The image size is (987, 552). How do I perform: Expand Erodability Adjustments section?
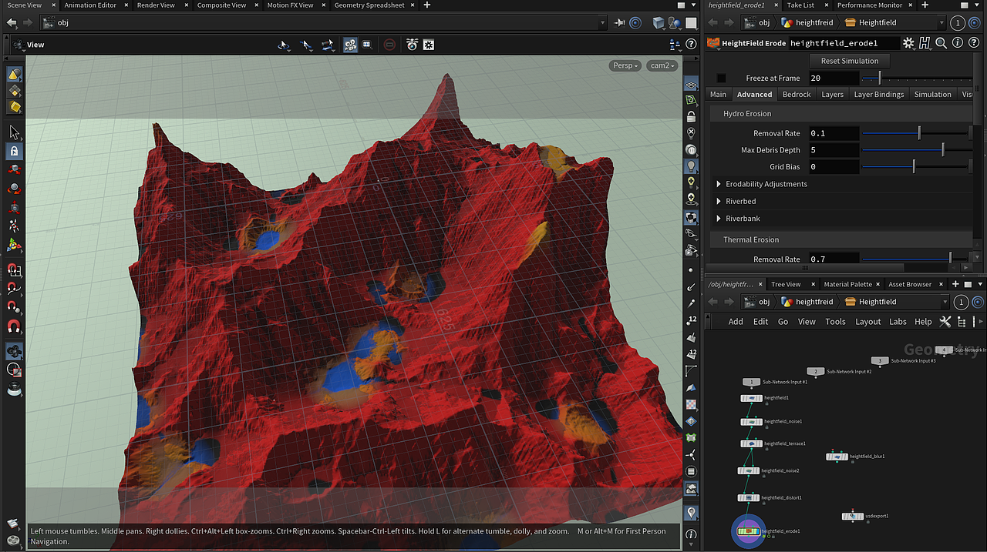(719, 184)
